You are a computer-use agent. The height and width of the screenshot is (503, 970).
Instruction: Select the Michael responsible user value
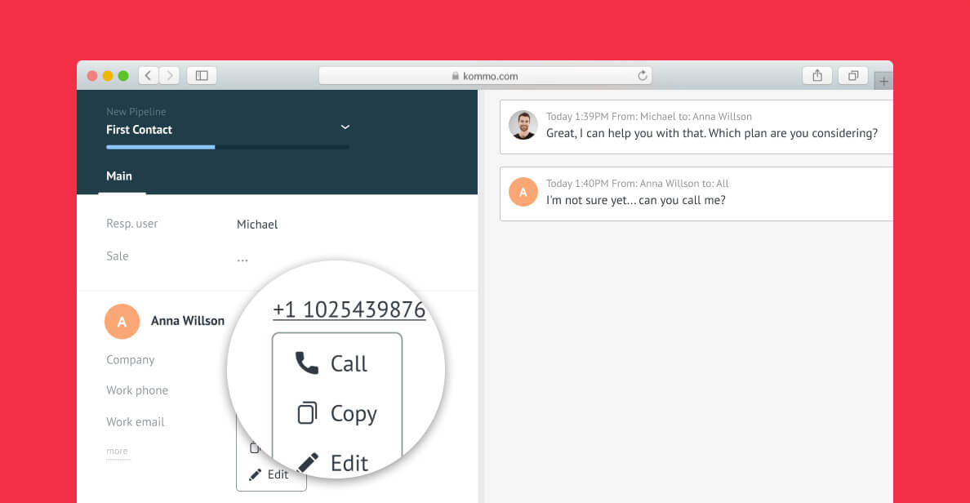257,225
